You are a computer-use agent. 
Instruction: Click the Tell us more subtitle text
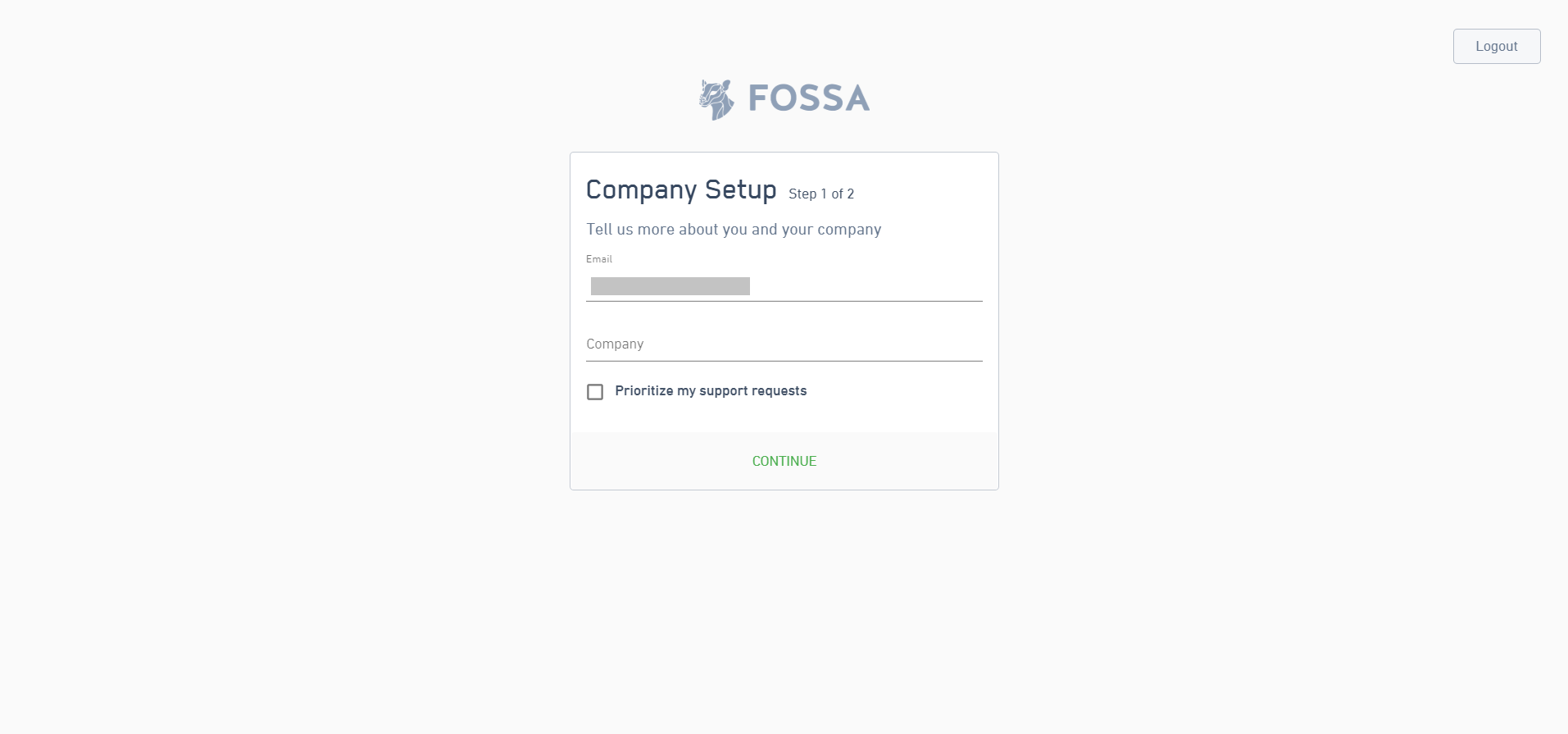pos(734,230)
